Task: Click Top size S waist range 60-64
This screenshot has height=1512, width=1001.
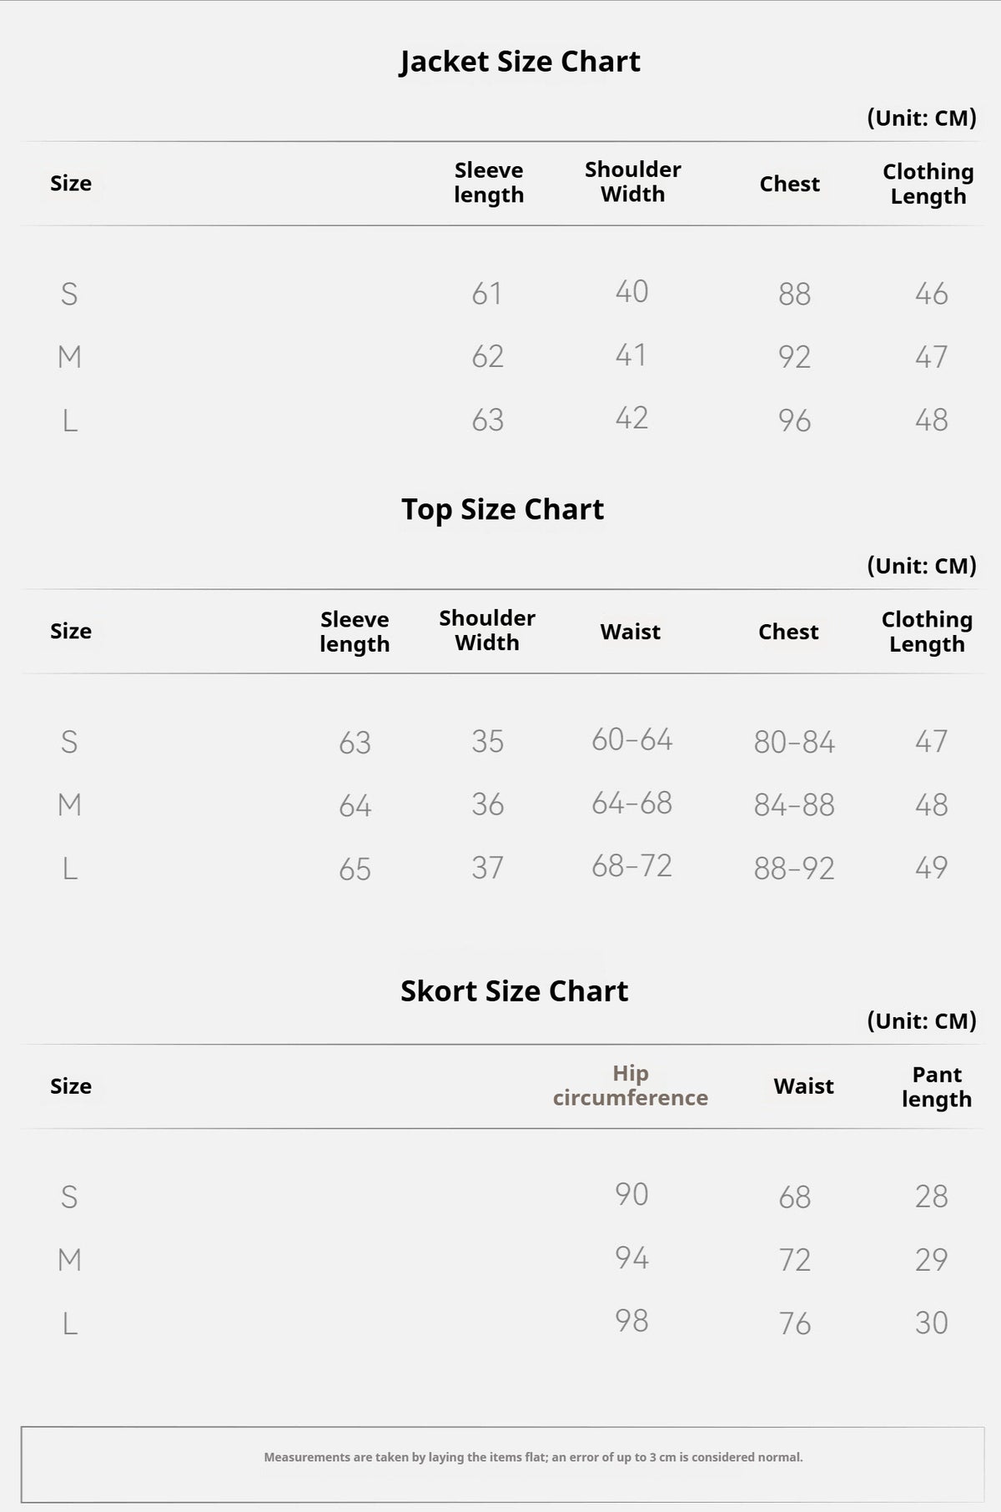Action: (x=632, y=740)
